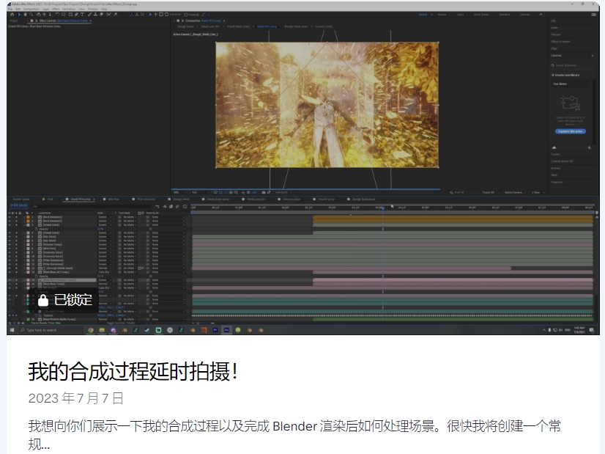Screen dimensions: 605x454
Task: Switch to the Render Queue tab
Action: [x=21, y=199]
